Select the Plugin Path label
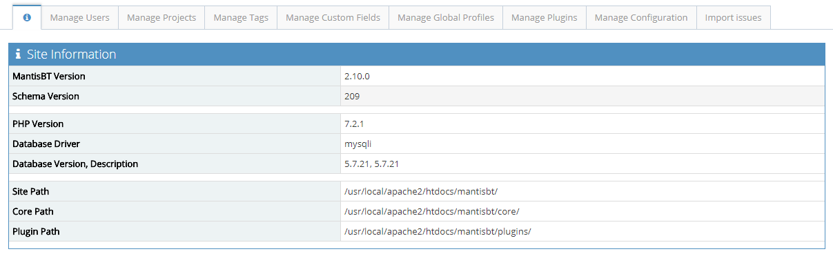Image resolution: width=833 pixels, height=256 pixels. (x=36, y=231)
